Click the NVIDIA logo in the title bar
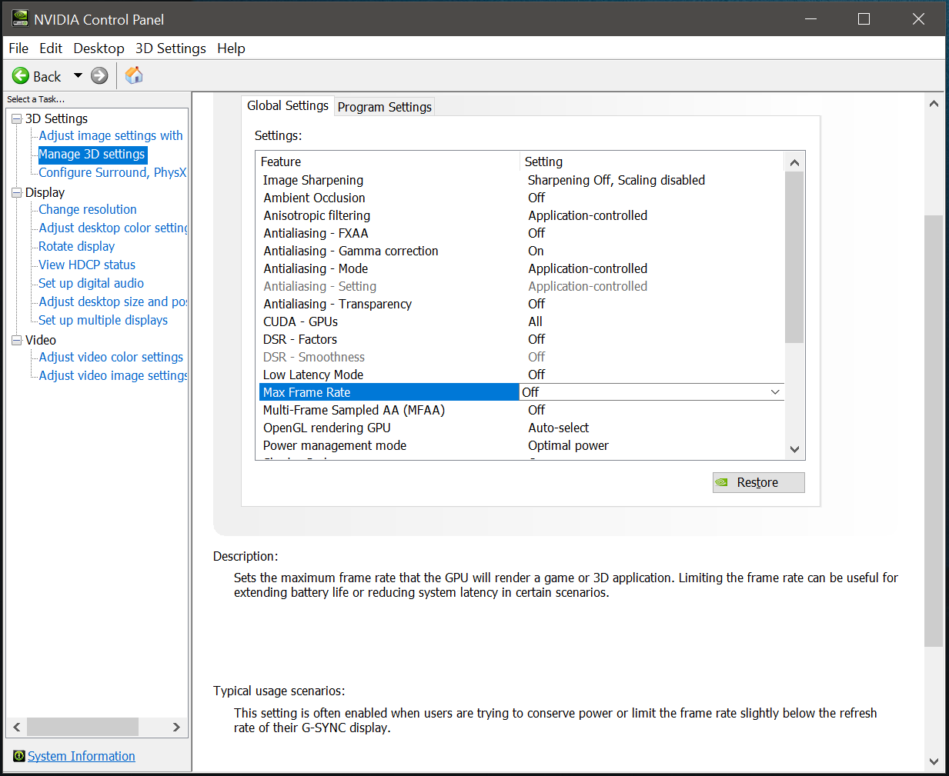This screenshot has height=776, width=949. (19, 18)
